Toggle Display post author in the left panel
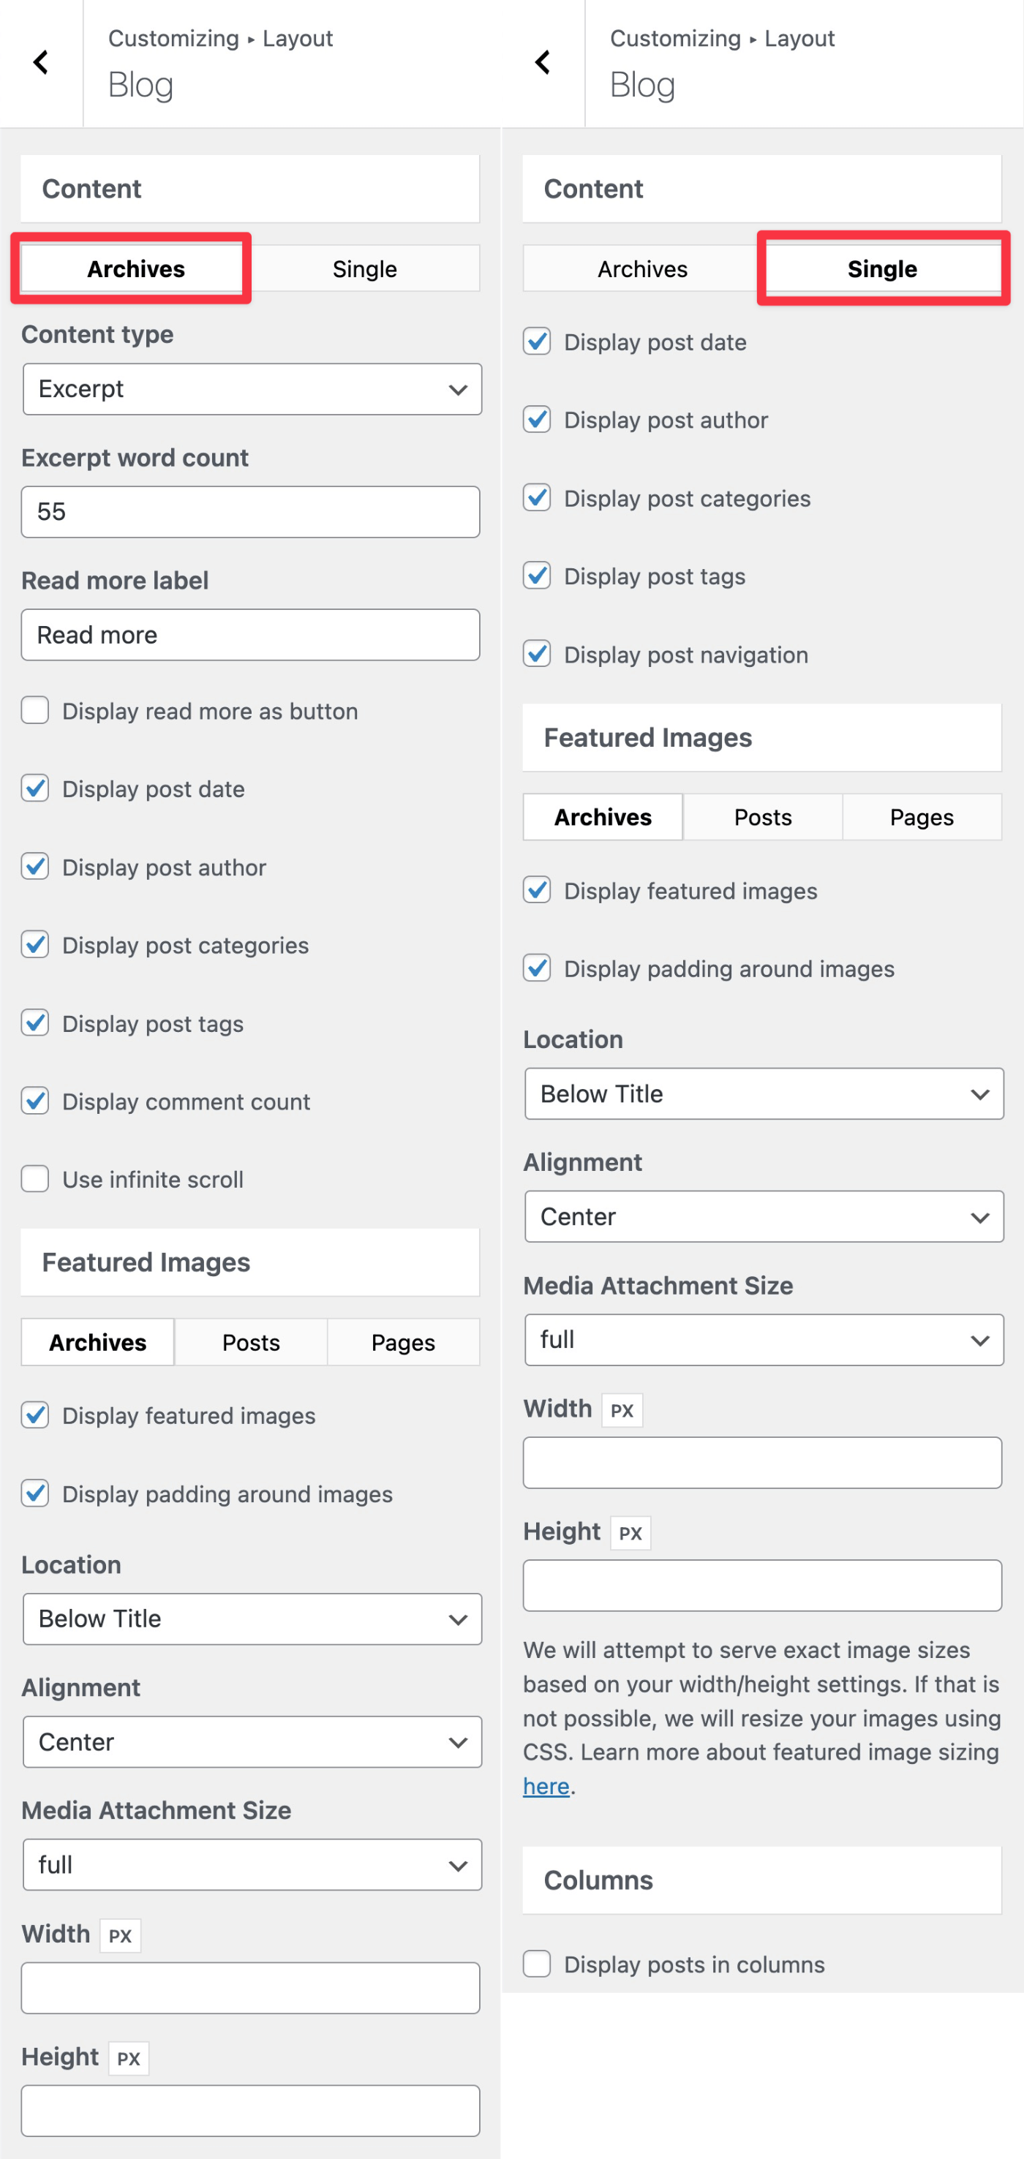Image resolution: width=1024 pixels, height=2159 pixels. click(35, 867)
